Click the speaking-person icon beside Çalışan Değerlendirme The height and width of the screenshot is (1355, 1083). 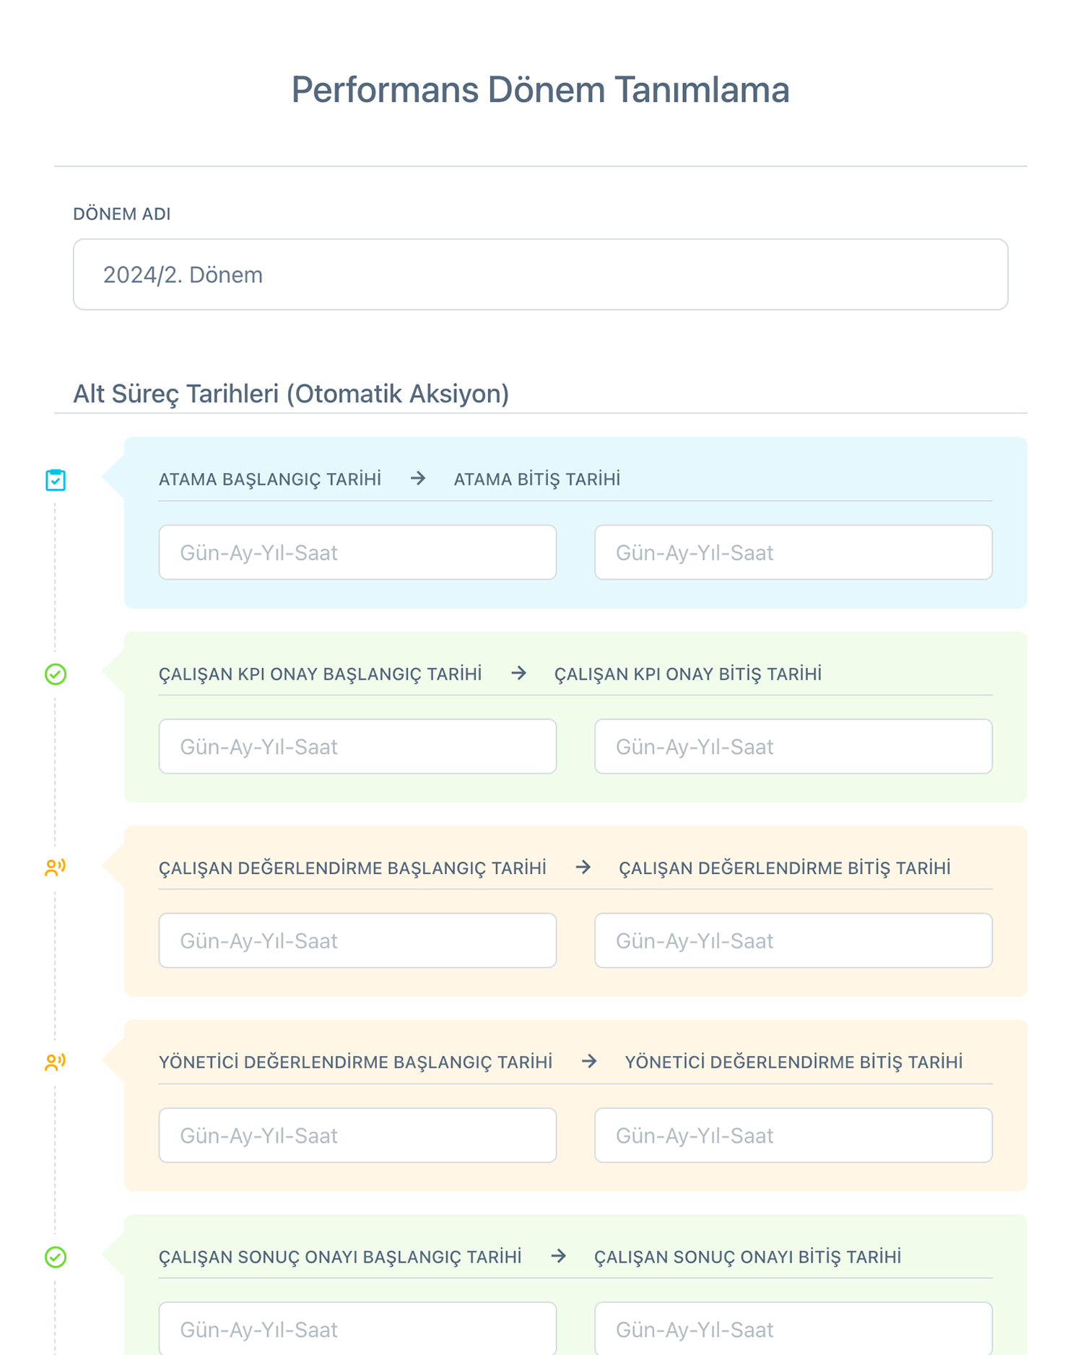click(x=56, y=867)
